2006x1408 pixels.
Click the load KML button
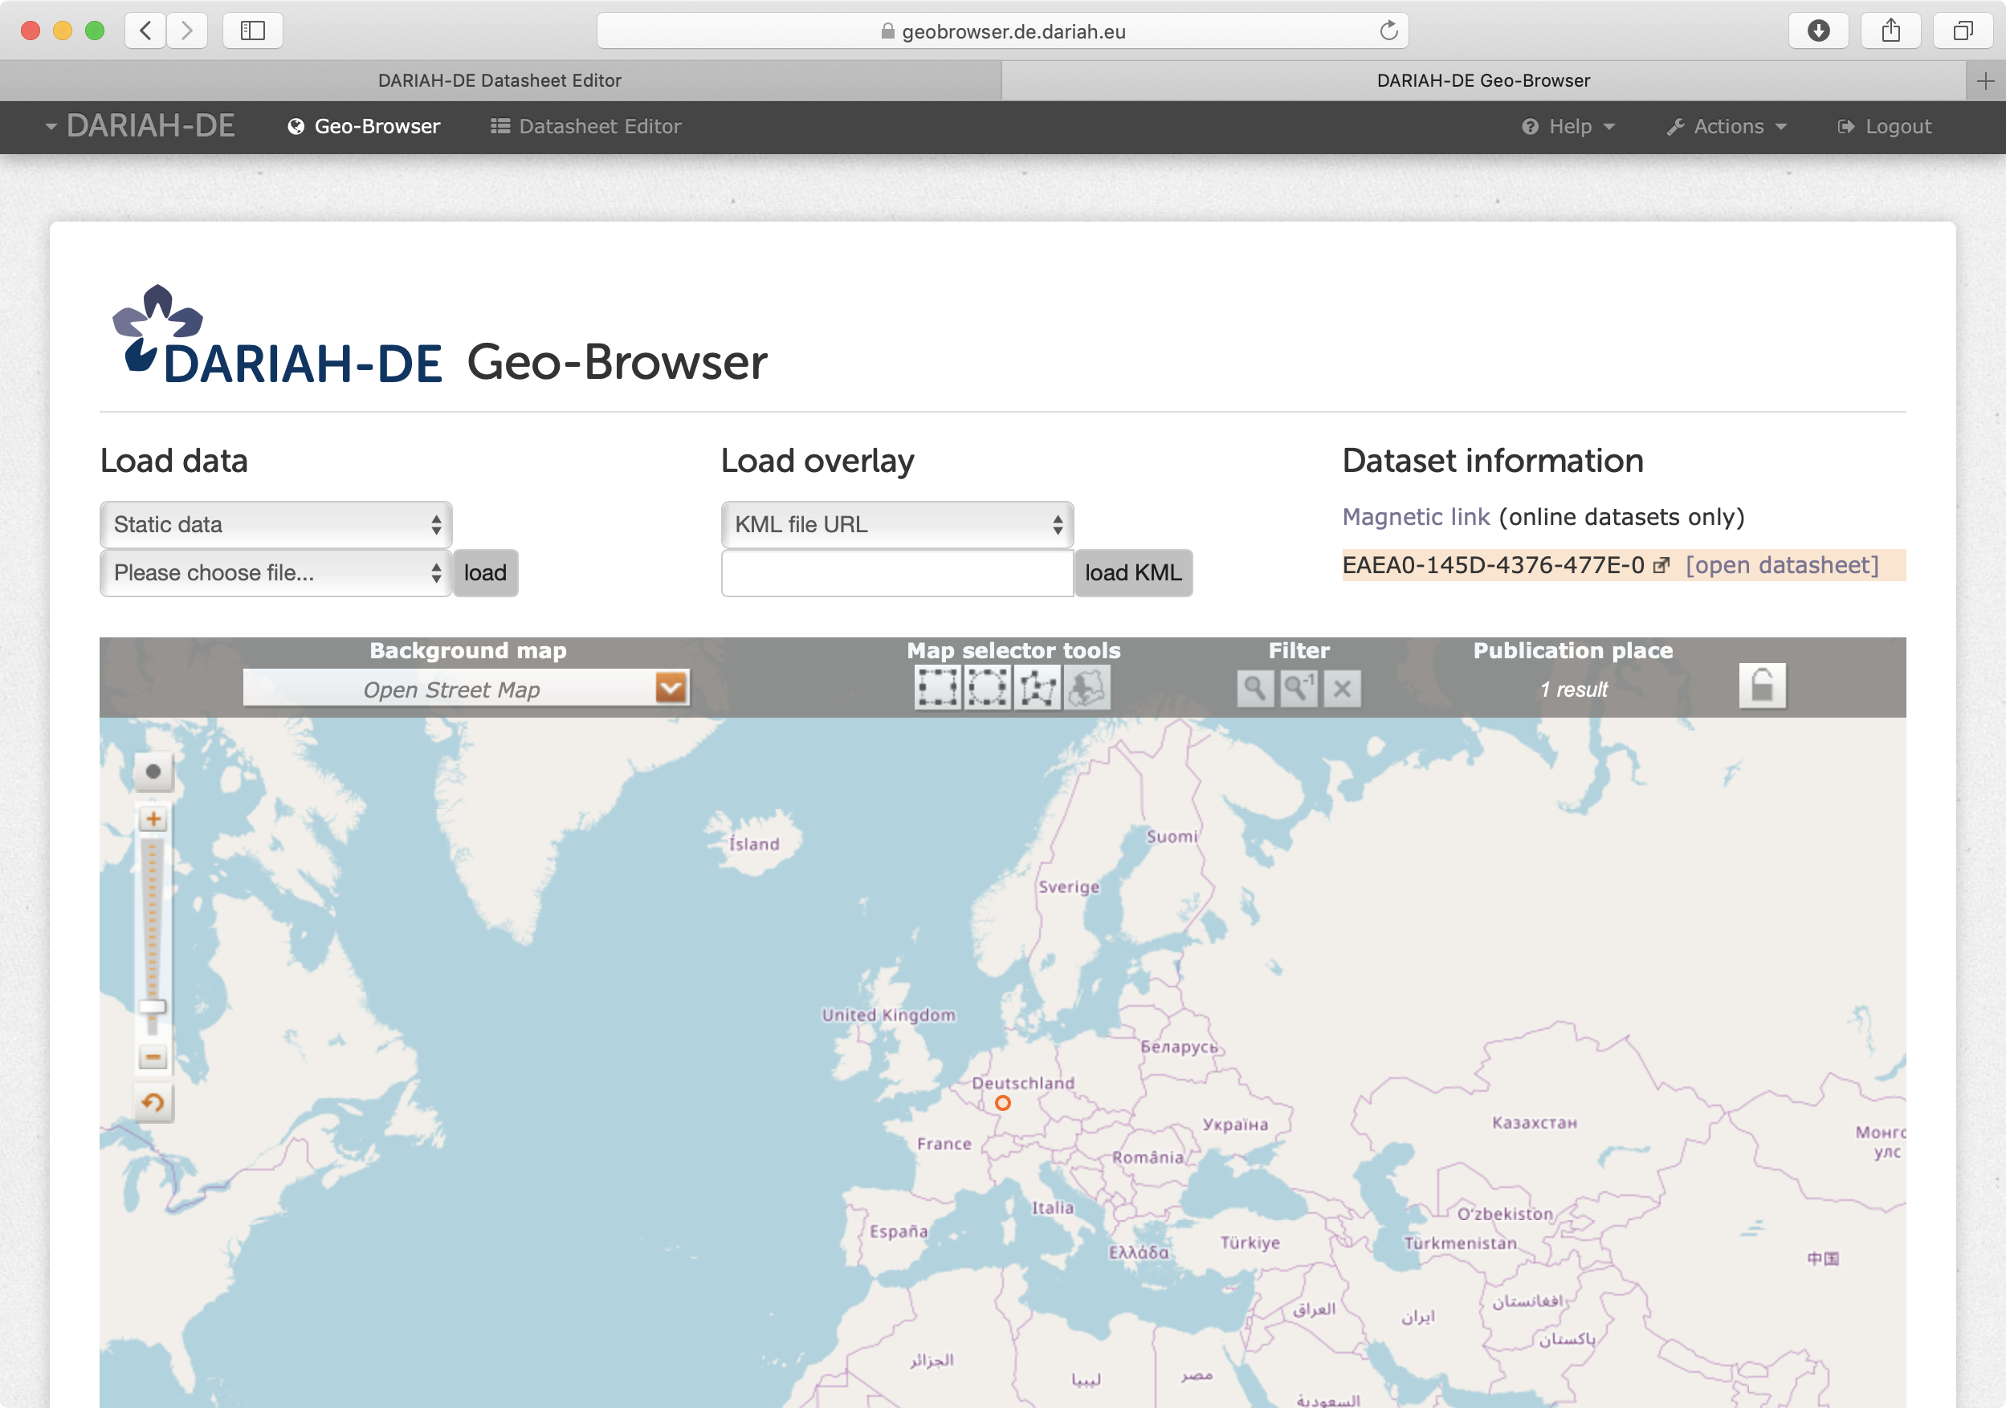(x=1132, y=573)
